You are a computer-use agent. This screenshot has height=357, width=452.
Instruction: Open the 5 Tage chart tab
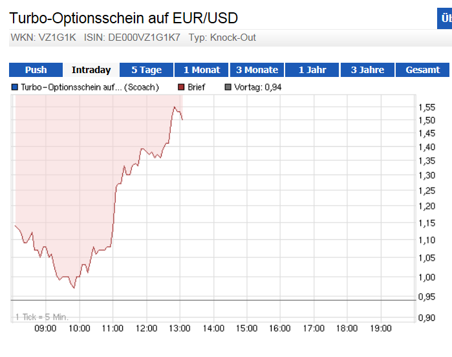tap(146, 70)
